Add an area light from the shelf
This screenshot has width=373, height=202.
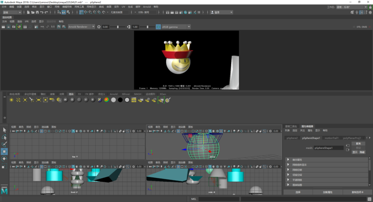pos(39,100)
